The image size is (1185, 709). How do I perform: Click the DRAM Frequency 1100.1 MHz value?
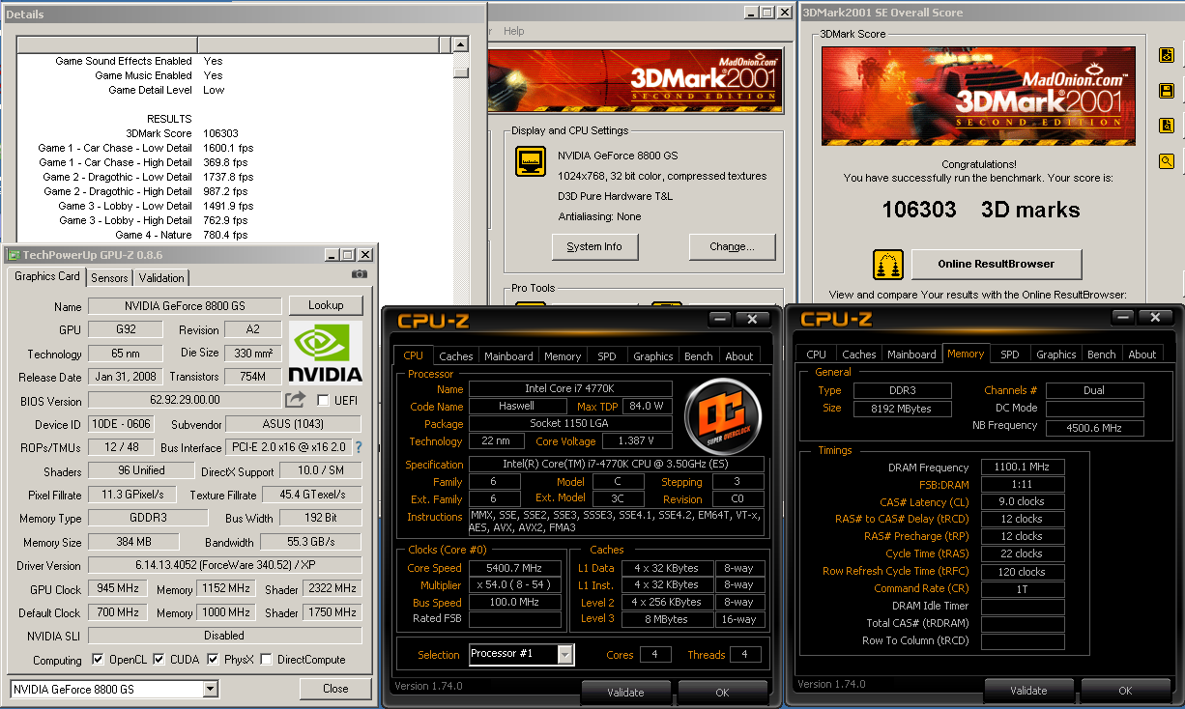(1023, 468)
